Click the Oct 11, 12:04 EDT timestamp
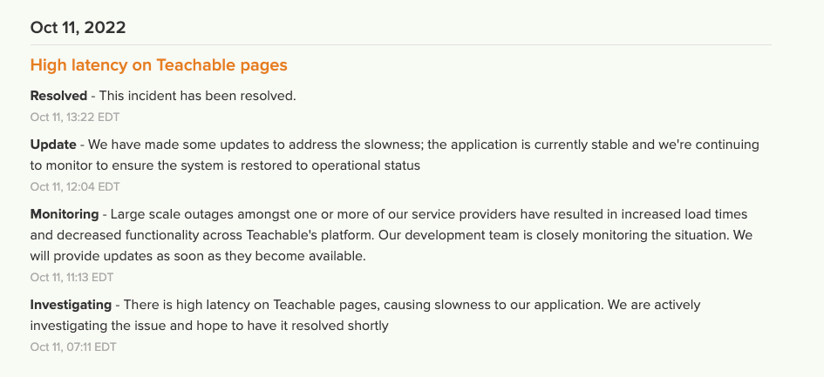This screenshot has height=377, width=824. 75,186
